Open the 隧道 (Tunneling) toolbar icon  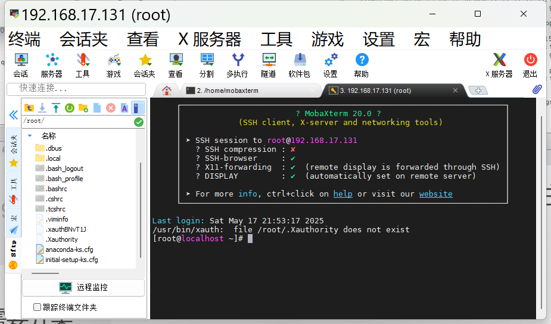coord(269,65)
